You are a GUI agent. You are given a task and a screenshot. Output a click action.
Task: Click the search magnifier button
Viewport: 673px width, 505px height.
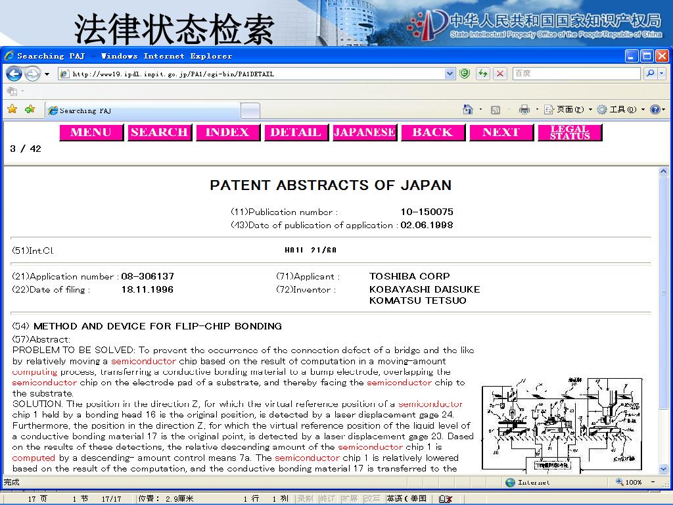click(650, 74)
